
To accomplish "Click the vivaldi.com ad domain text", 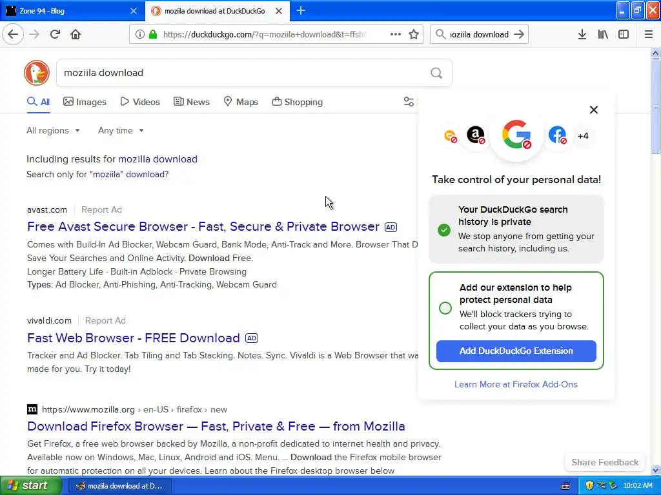I will (49, 321).
